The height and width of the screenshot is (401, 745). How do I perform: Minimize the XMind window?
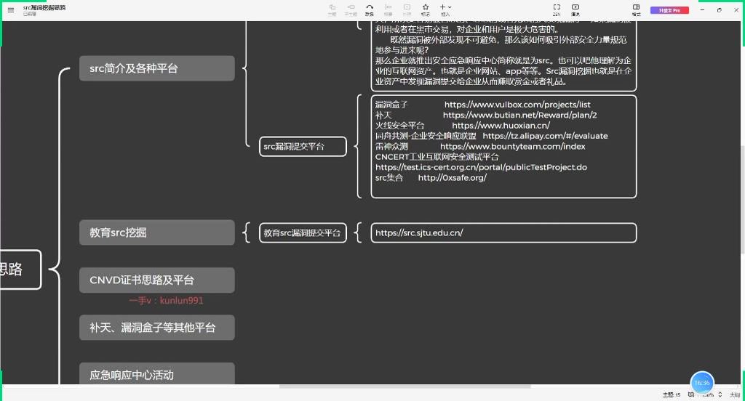[702, 9]
